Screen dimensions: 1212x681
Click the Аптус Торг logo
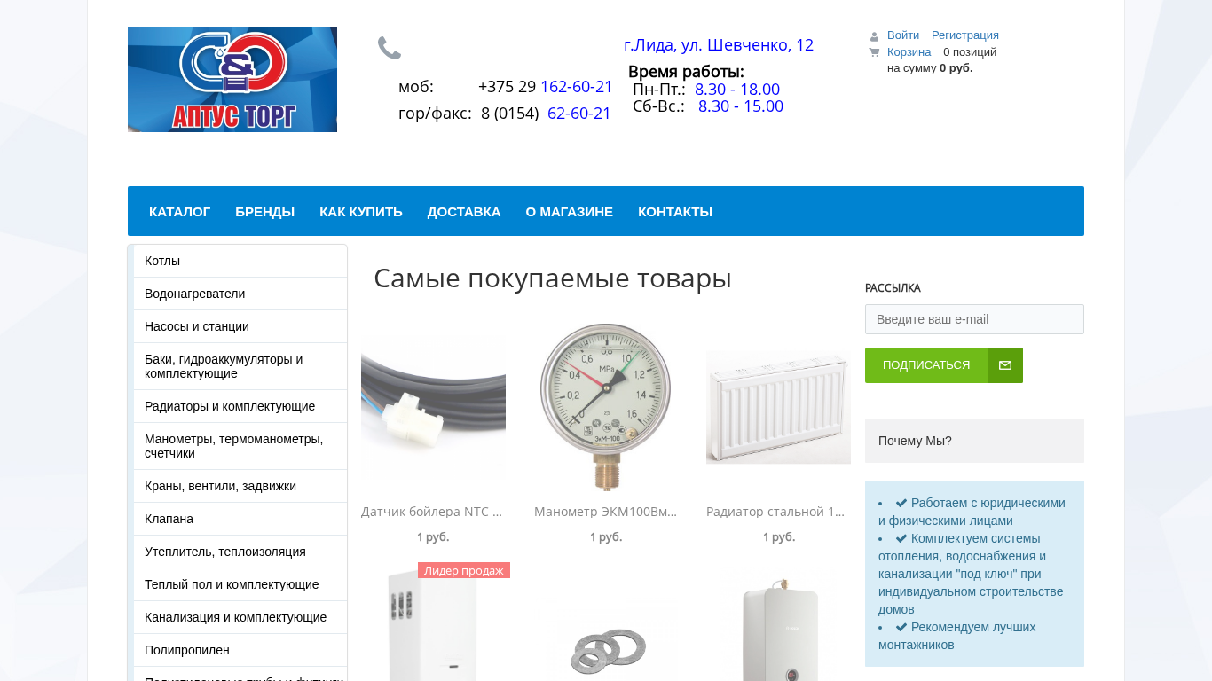point(232,80)
